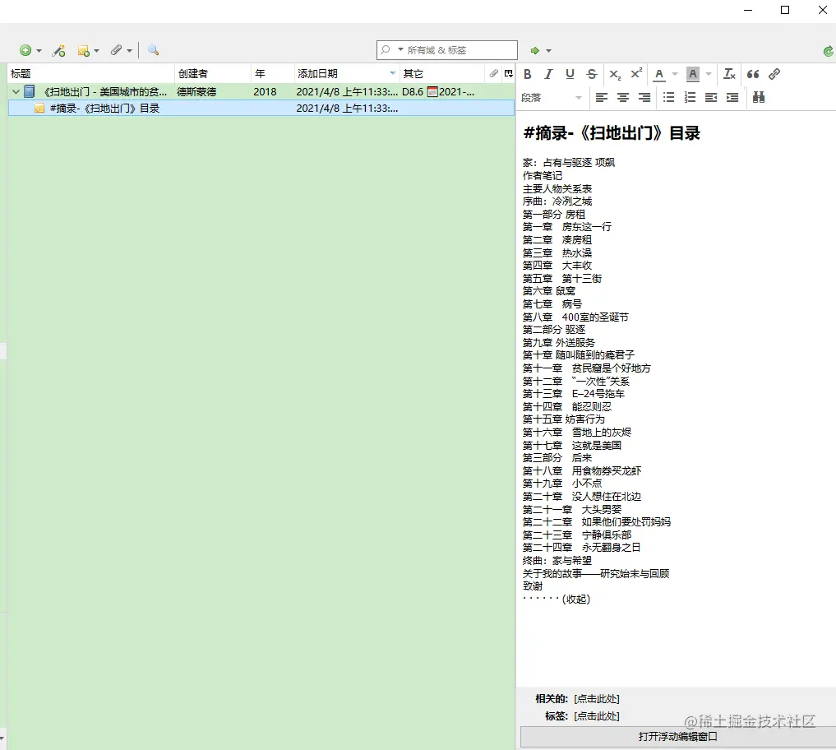The width and height of the screenshot is (836, 750).
Task: Open the 段落 paragraph style dropdown
Action: (552, 97)
